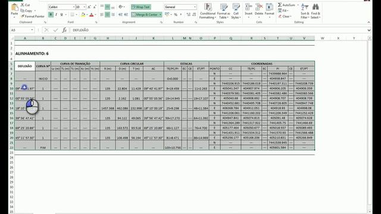Open the Fill menu
The height and width of the screenshot is (214, 381).
pyautogui.click(x=283, y=11)
